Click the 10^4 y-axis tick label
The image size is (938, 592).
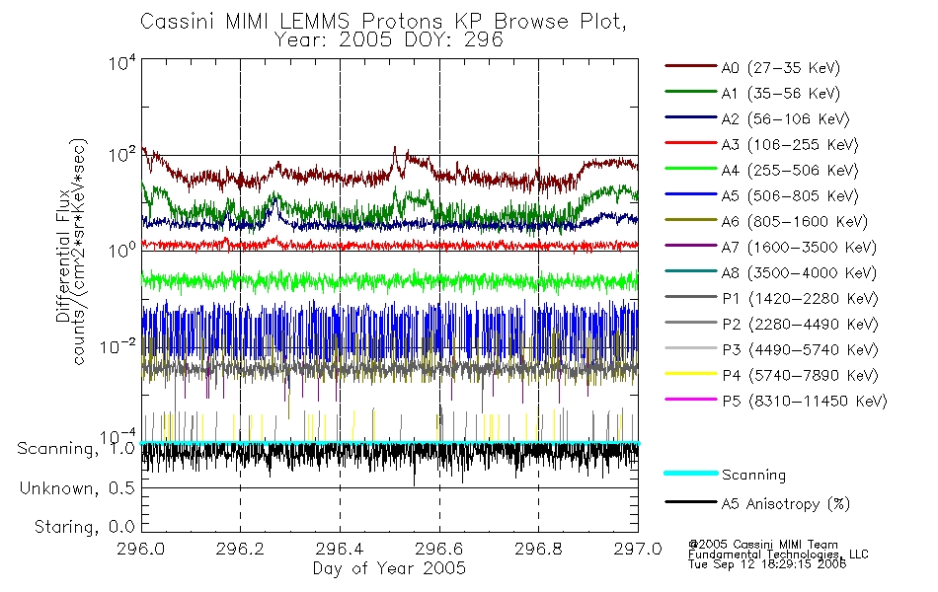123,62
